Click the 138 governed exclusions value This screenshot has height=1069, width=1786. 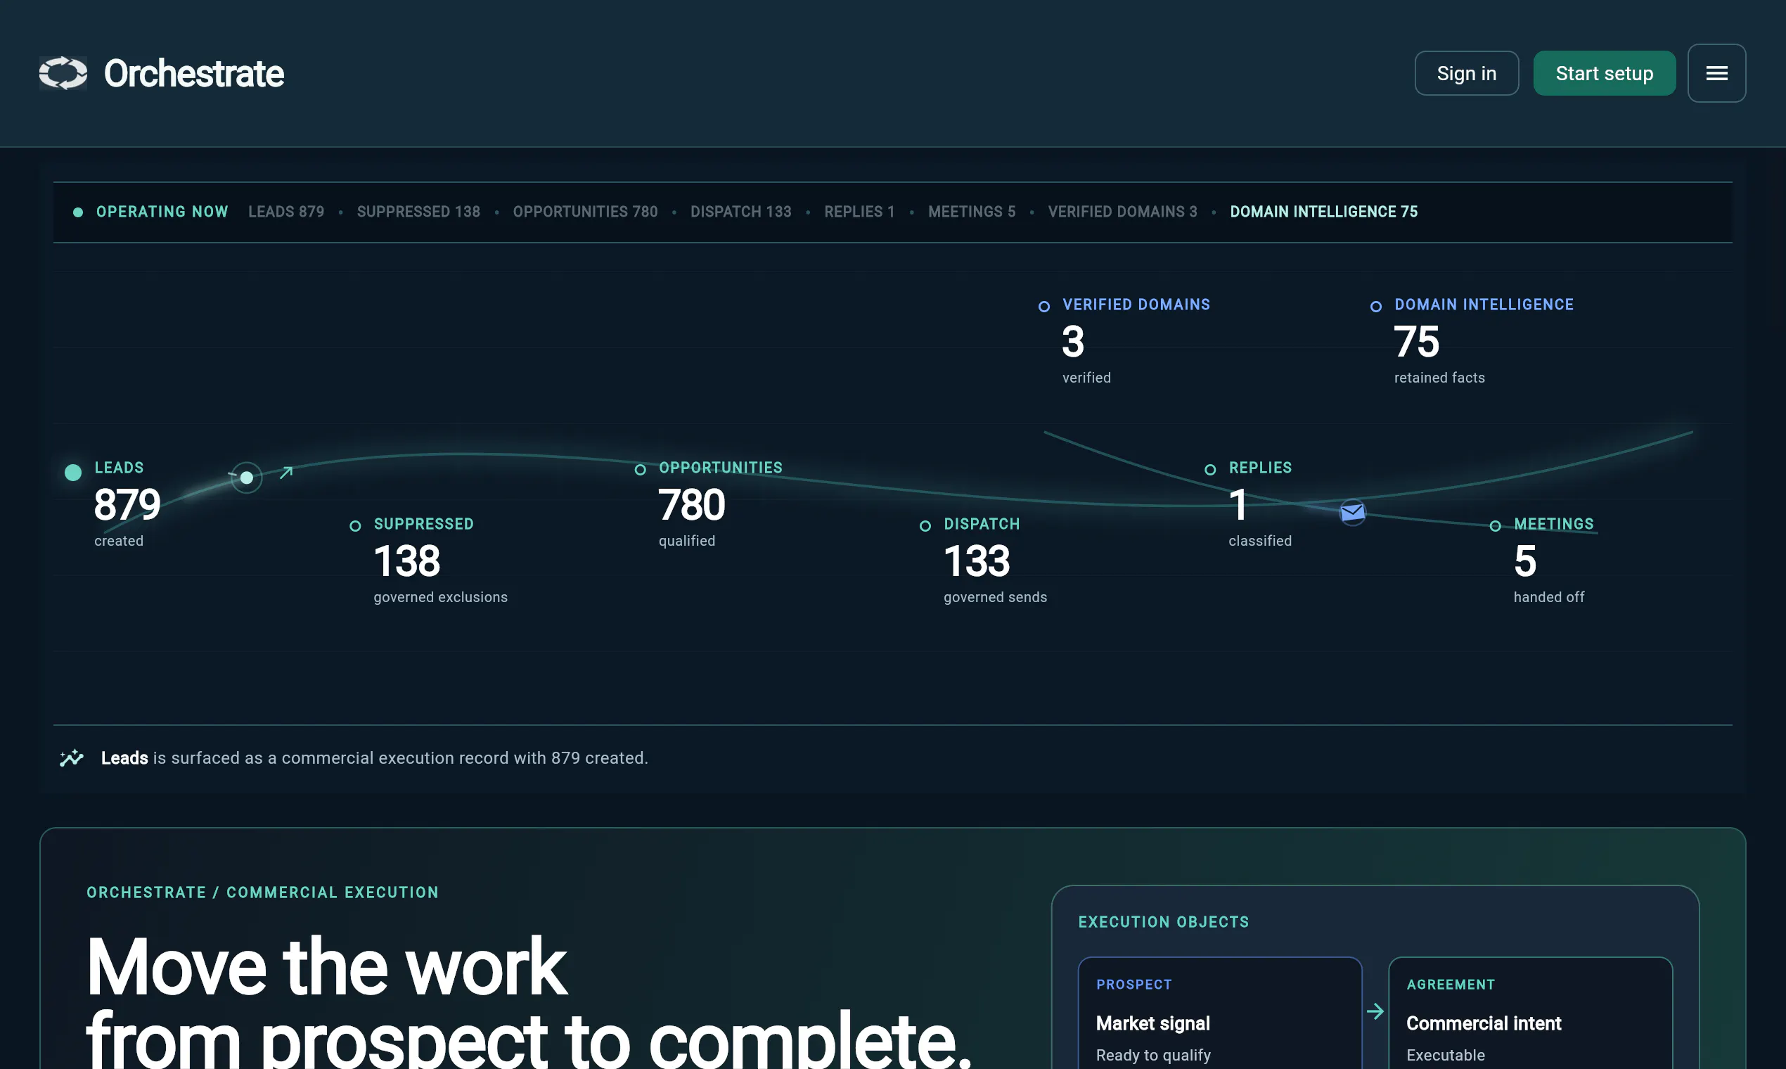coord(406,561)
